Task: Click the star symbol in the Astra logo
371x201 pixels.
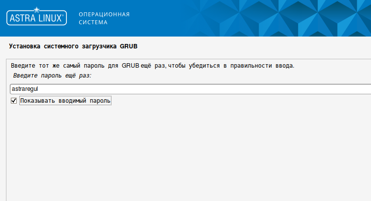Action: point(36,10)
